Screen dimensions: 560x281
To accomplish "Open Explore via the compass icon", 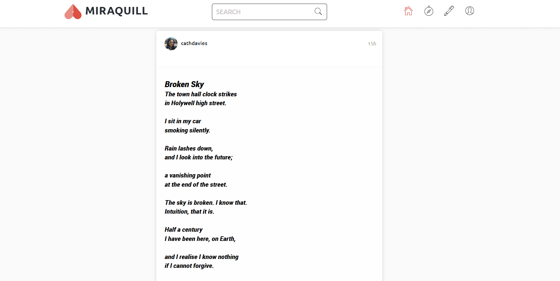I will click(x=428, y=11).
